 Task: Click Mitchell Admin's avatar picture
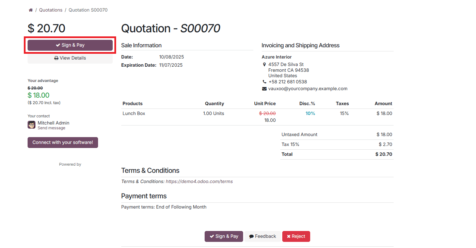pos(32,125)
